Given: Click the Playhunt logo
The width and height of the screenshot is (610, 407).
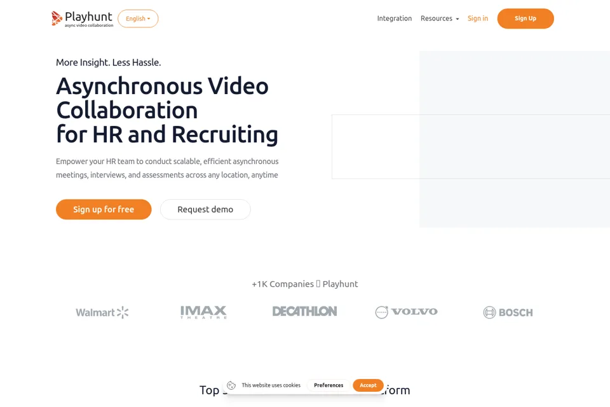Looking at the screenshot, I should 82,18.
